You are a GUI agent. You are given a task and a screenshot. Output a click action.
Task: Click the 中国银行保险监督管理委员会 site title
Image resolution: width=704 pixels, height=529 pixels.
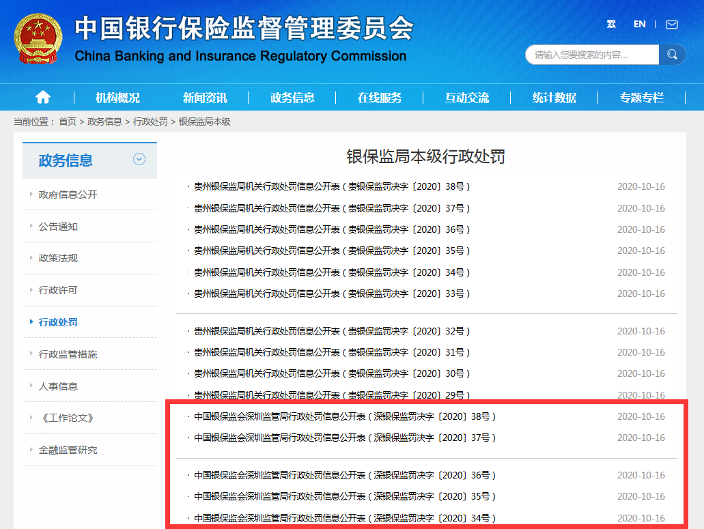[x=244, y=28]
